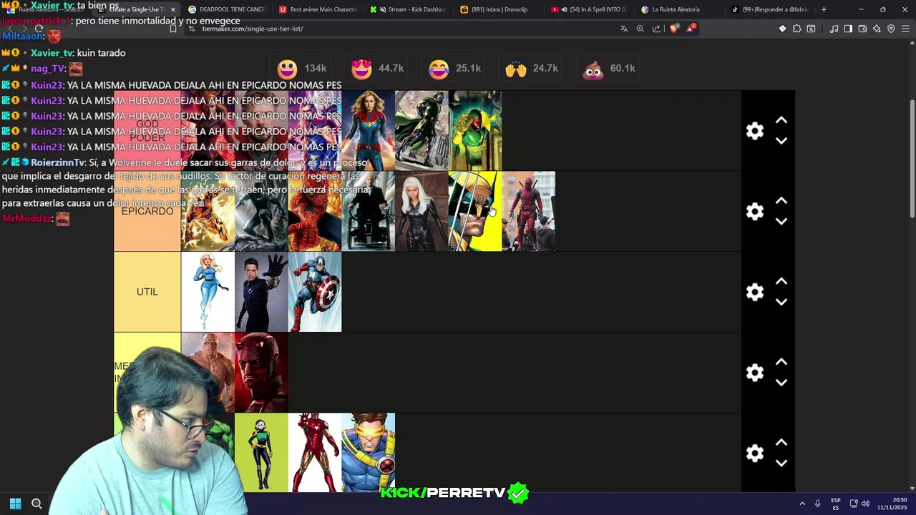916x515 pixels.
Task: Select the Doctor Doom image in GOD tier
Action: tap(422, 131)
